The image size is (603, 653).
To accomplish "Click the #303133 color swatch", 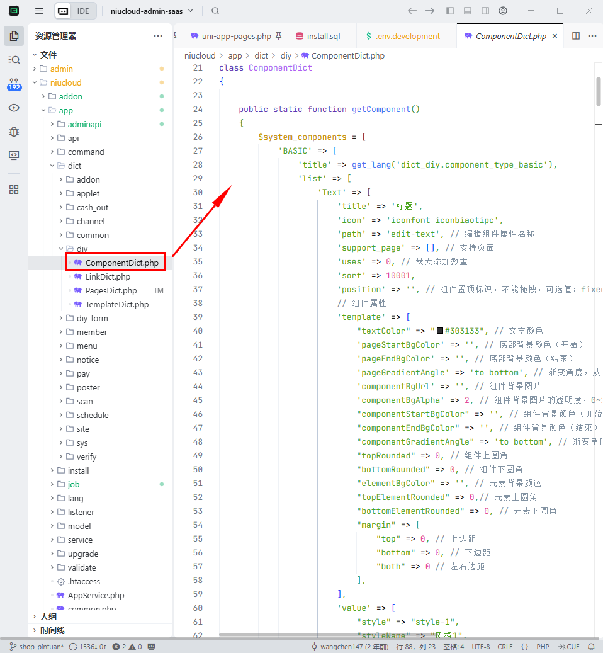I will point(440,331).
